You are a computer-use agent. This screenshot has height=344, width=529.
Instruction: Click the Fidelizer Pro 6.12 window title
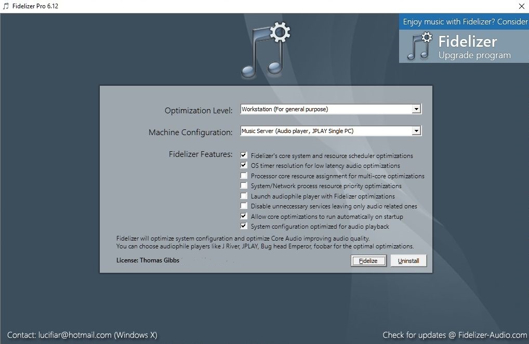point(35,6)
